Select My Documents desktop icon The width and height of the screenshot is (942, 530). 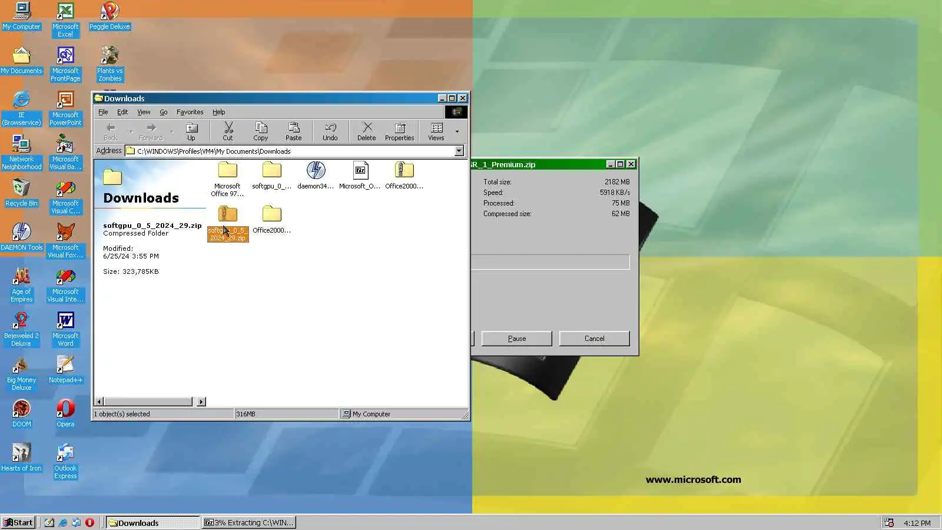pyautogui.click(x=22, y=60)
